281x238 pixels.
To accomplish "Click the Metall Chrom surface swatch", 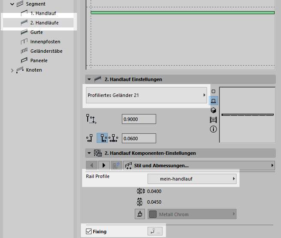I will point(153,214).
